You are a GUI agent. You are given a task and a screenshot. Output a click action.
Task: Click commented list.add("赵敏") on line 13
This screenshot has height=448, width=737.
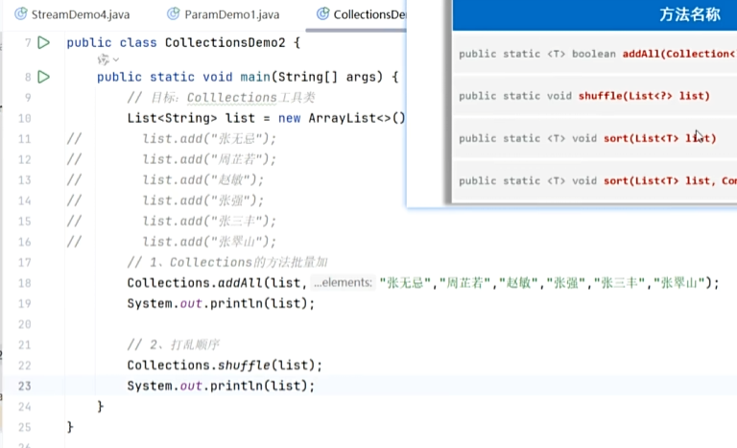(x=203, y=180)
